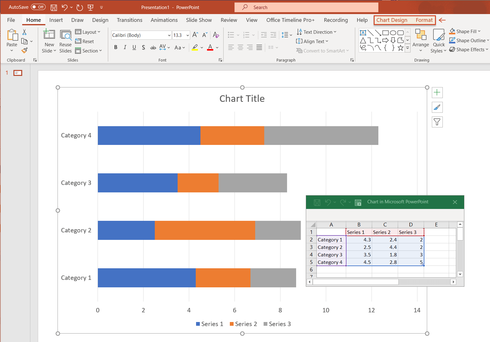Image resolution: width=490 pixels, height=342 pixels.
Task: Open Quick Styles in the Drawing group
Action: click(x=438, y=40)
